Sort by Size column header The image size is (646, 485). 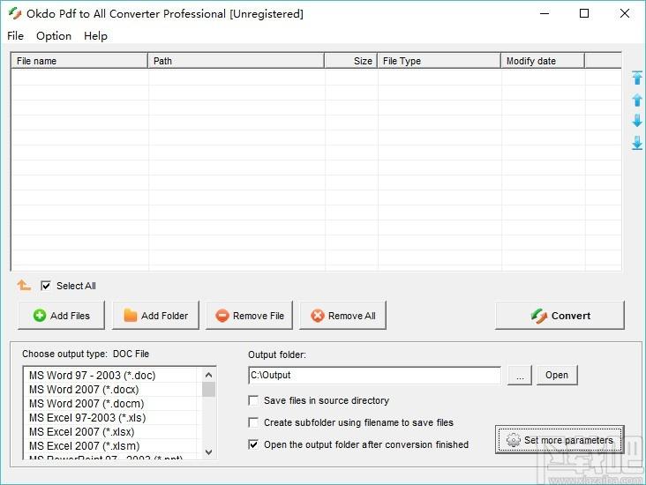pyautogui.click(x=350, y=61)
